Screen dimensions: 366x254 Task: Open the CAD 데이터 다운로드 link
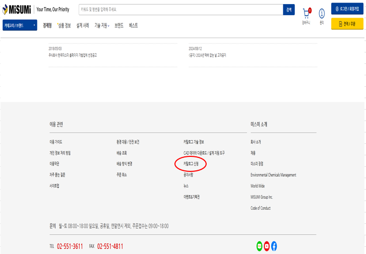204,153
